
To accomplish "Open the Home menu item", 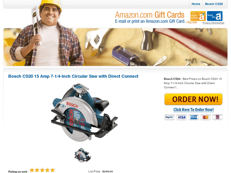I will [x=196, y=4].
